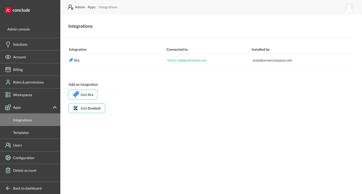Viewport: 362px width, 194px height.
Task: Click the Account eye icon
Action: (8, 57)
